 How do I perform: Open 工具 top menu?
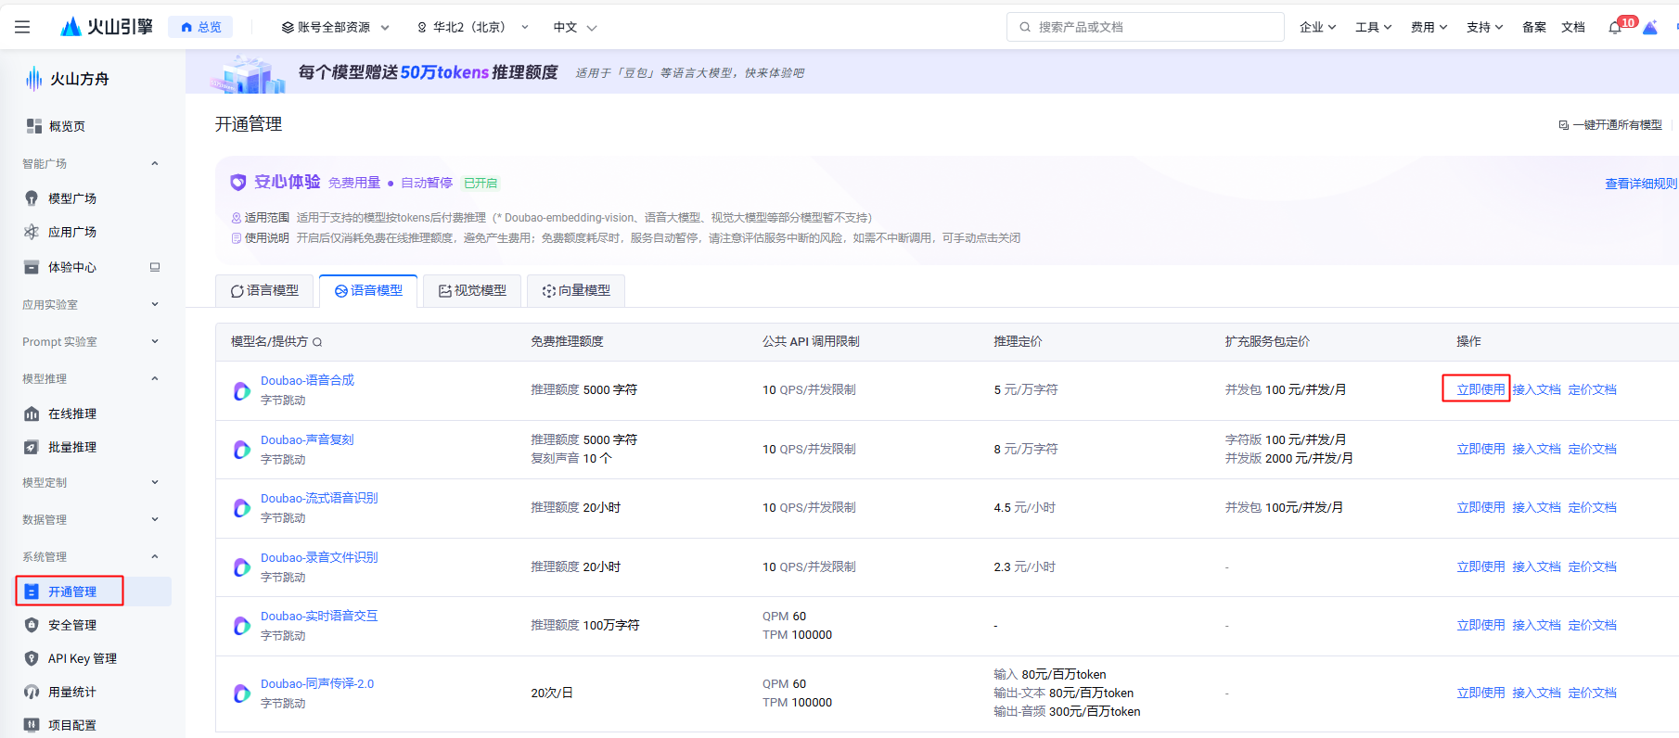click(x=1373, y=27)
